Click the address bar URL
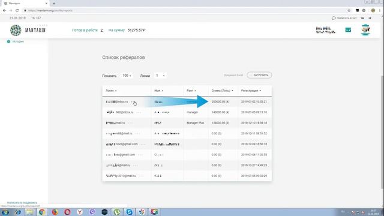 coord(50,11)
